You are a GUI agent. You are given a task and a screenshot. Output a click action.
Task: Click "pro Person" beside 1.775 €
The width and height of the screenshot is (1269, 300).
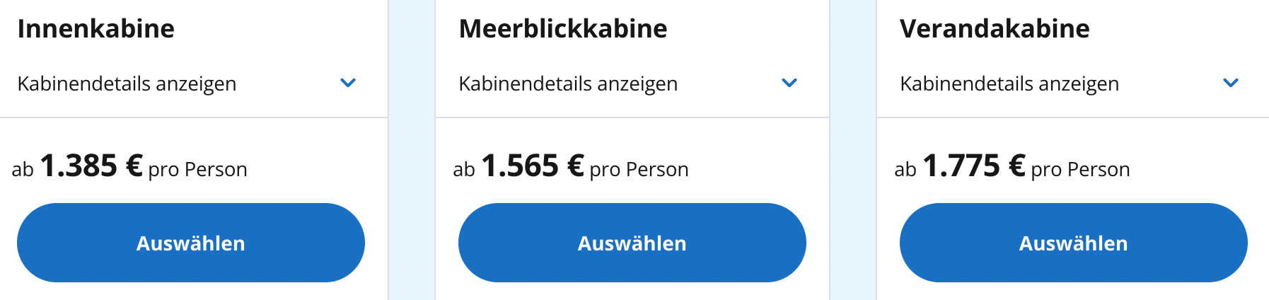coord(1080,170)
